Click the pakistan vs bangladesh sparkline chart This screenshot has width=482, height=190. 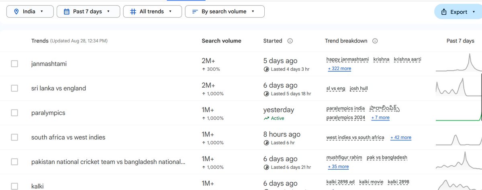459,161
